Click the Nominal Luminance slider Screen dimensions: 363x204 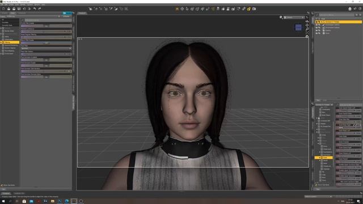coord(47,32)
